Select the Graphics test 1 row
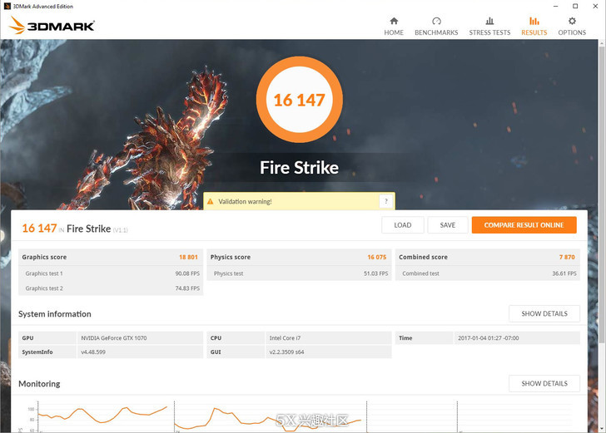Viewport: 606px width, 433px height. click(111, 273)
